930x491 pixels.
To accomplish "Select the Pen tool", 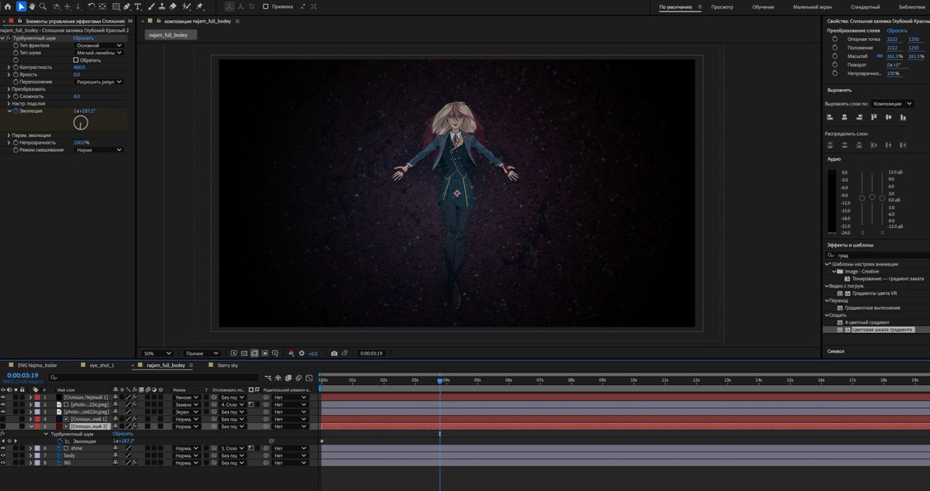I will pos(126,6).
